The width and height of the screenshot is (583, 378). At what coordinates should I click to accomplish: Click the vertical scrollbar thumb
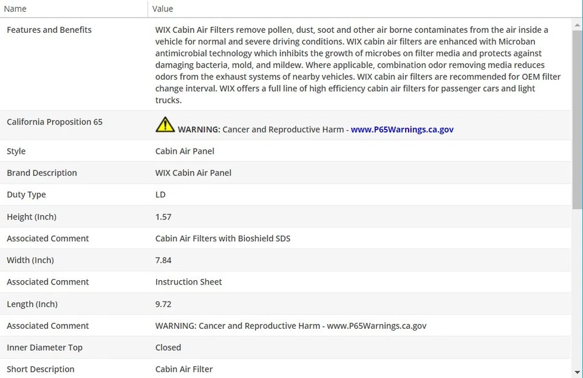pyautogui.click(x=577, y=119)
